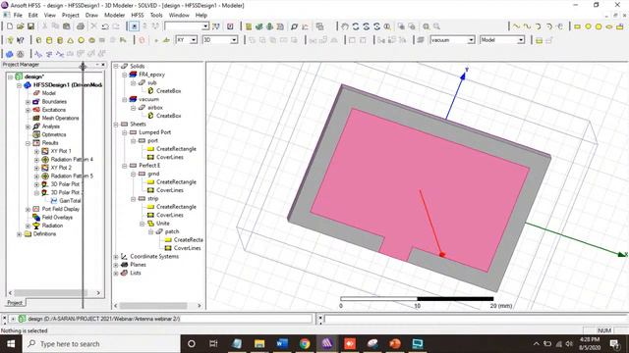Collapse the Solids group in model tree
629x353 pixels.
click(x=116, y=66)
